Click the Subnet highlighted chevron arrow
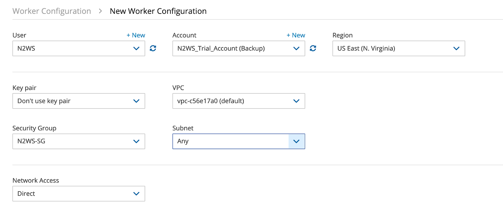 point(296,141)
